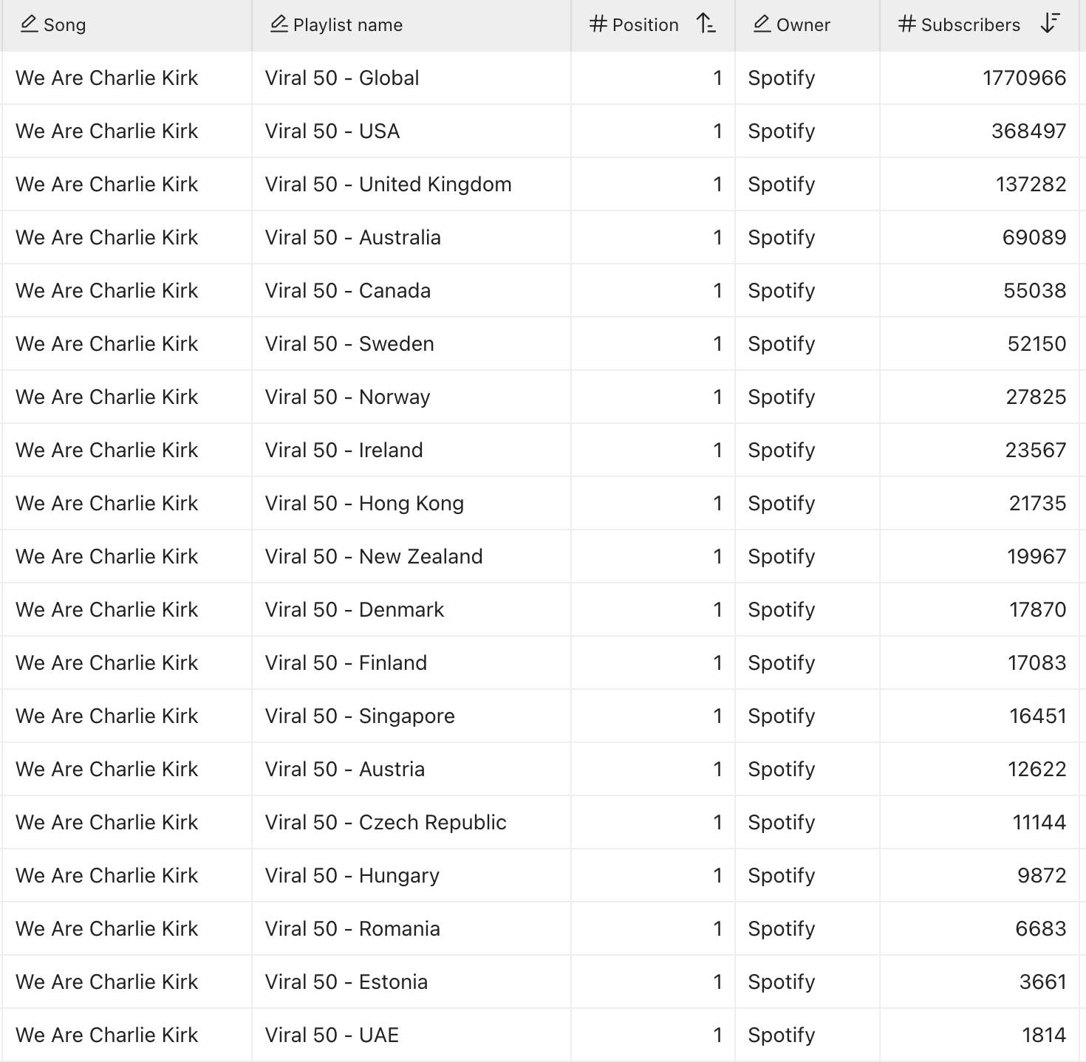Click the hash icon beside Subscribers header
The image size is (1086, 1062).
[907, 24]
